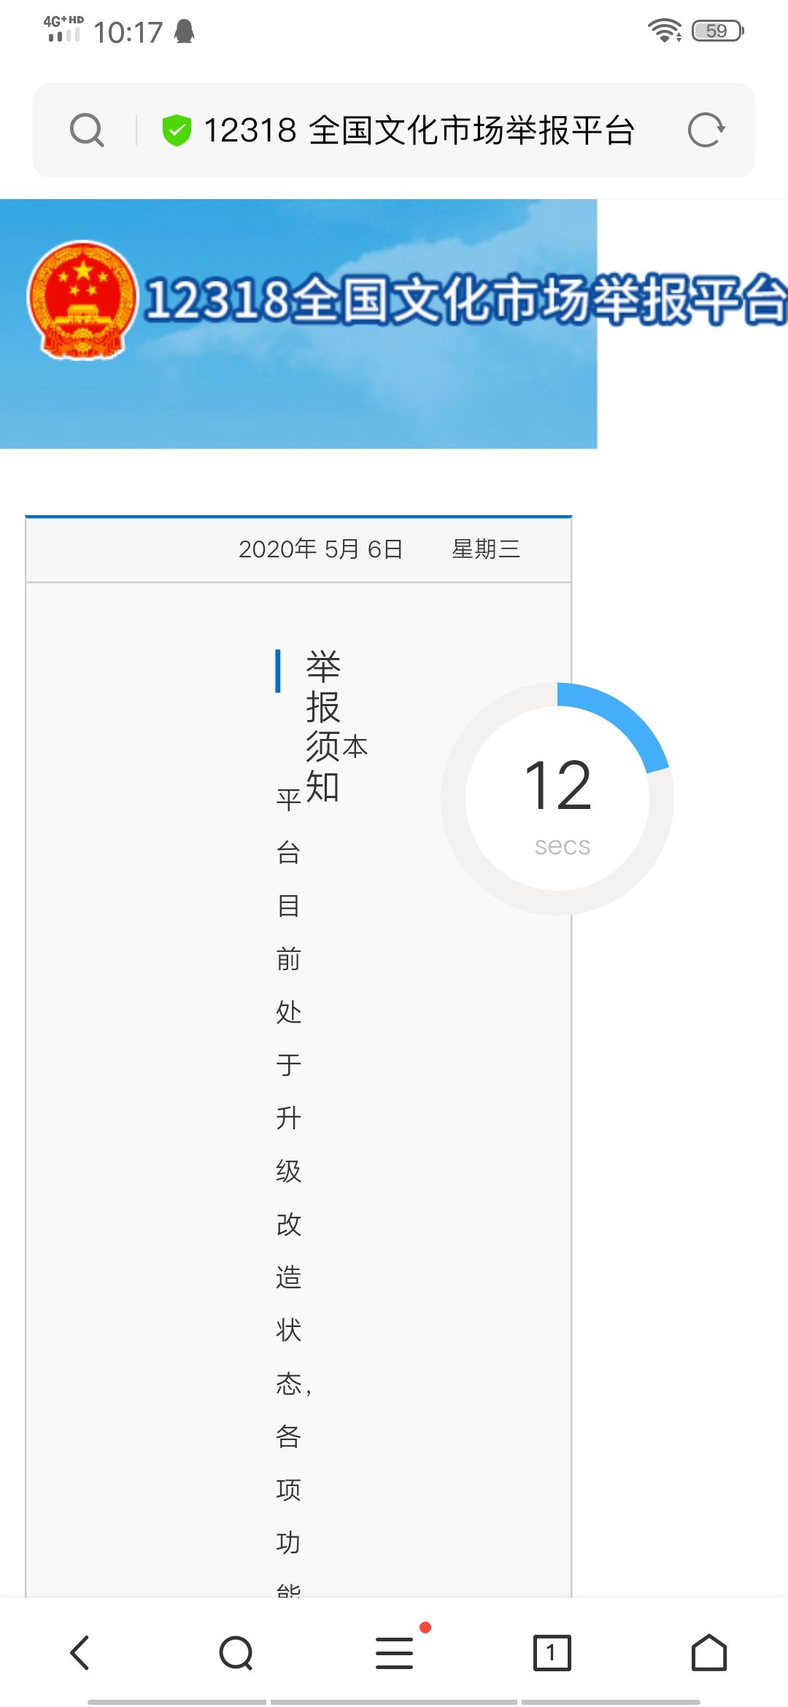Image resolution: width=788 pixels, height=1707 pixels.
Task: Tap the search magnifier in address bar
Action: [x=87, y=131]
